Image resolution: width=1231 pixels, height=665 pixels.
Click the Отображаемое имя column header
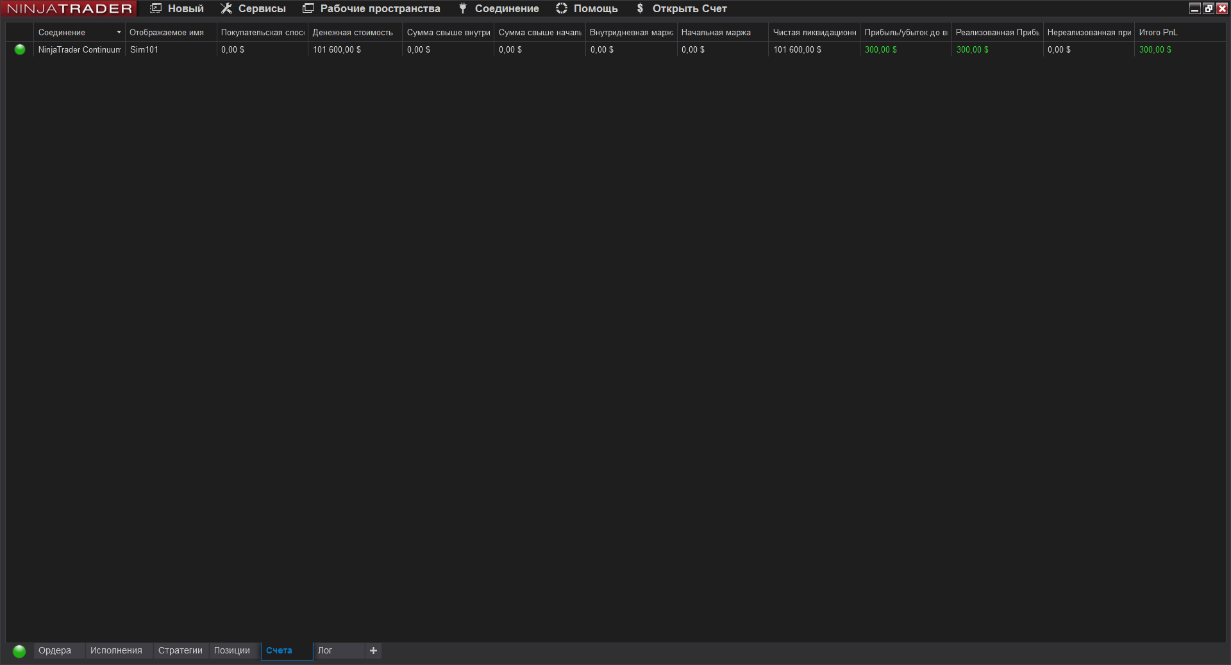pos(171,32)
